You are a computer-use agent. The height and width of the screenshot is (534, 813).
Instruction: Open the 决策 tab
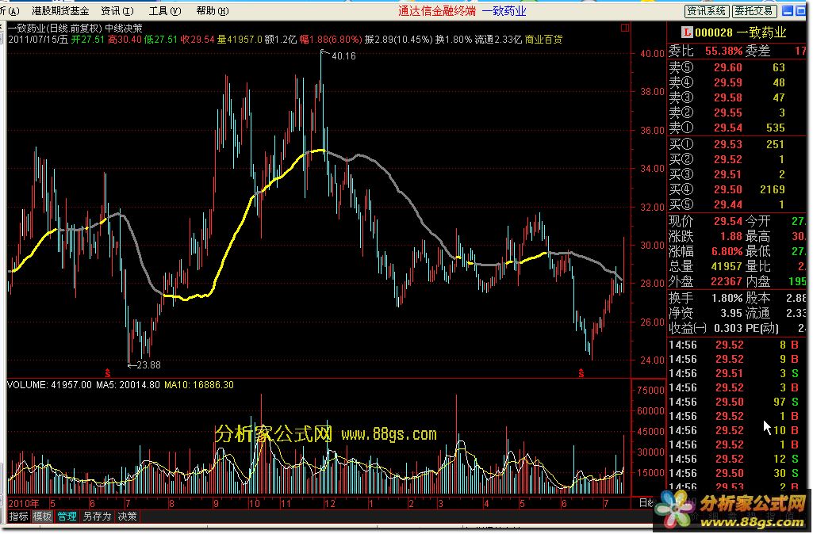coord(127,517)
